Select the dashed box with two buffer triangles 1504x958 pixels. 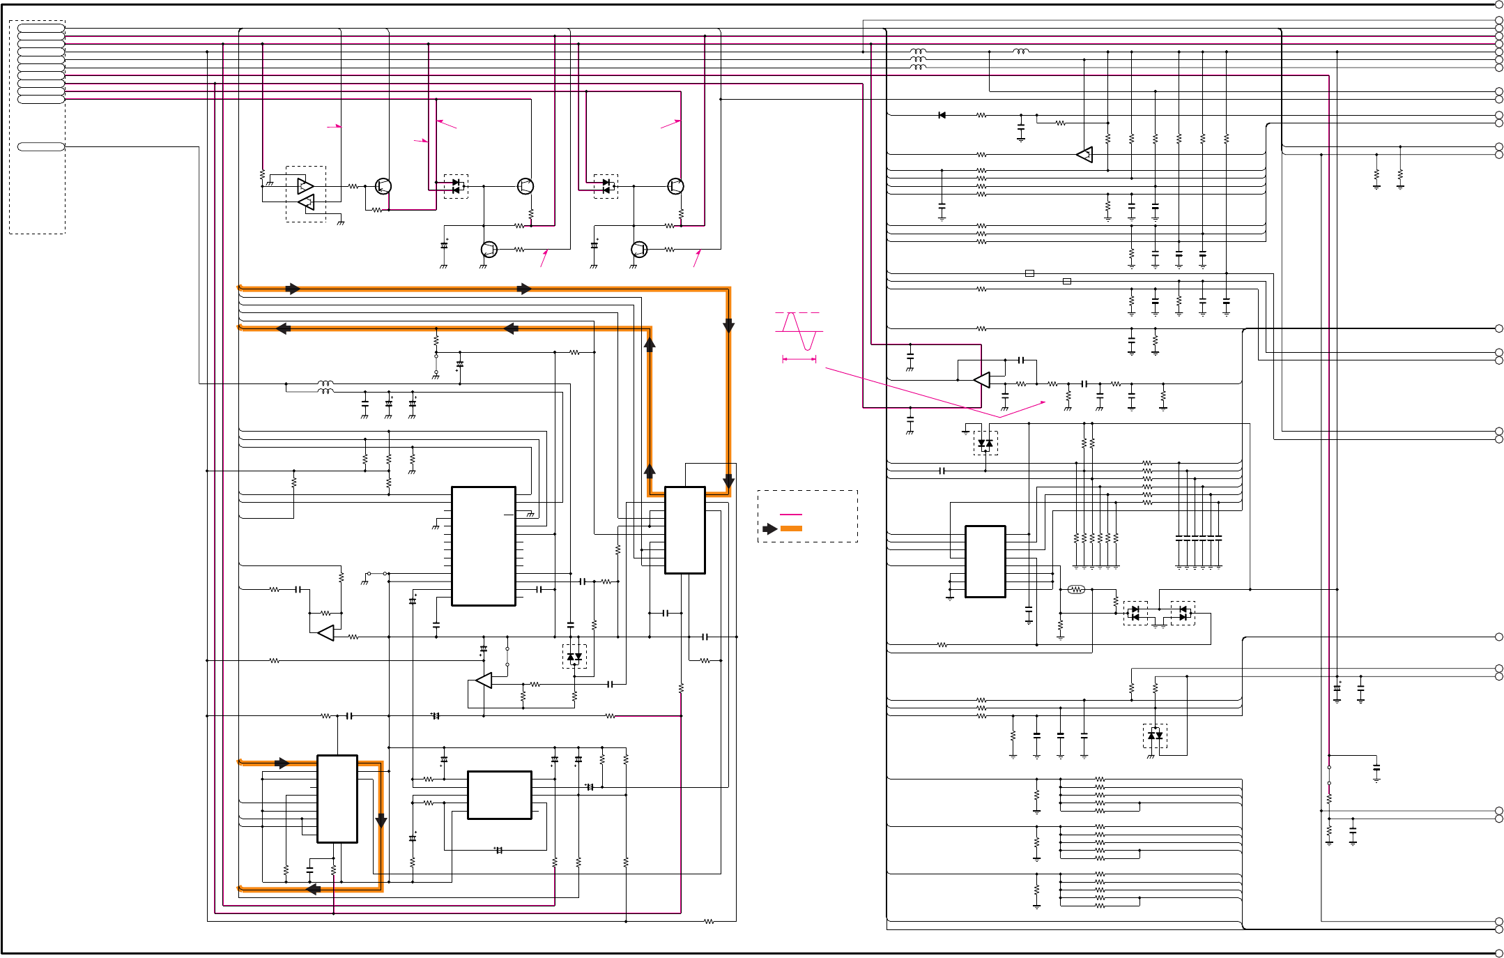point(306,195)
